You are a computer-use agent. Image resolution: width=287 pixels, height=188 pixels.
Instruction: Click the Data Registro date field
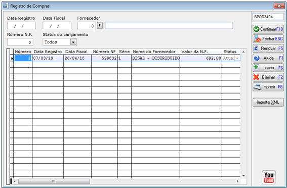click(x=21, y=26)
